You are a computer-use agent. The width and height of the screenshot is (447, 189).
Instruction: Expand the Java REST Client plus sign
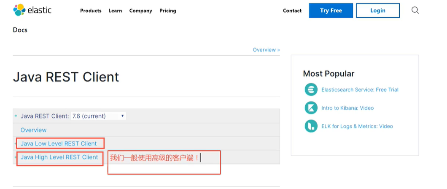16,116
